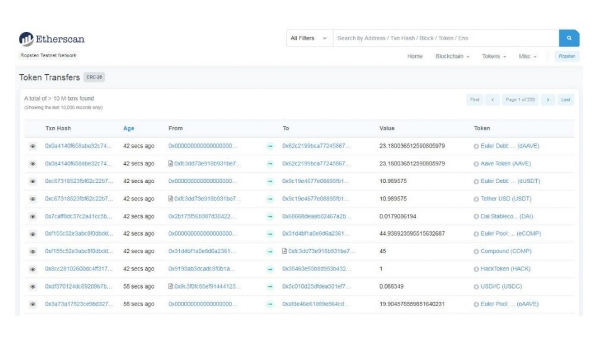Screen dimensions: 599x344
Task: Preview the dUSDT row with its eye icon
Action: click(33, 181)
